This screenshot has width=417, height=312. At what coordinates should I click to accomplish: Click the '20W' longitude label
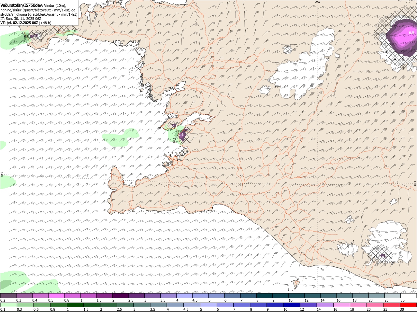point(317,2)
